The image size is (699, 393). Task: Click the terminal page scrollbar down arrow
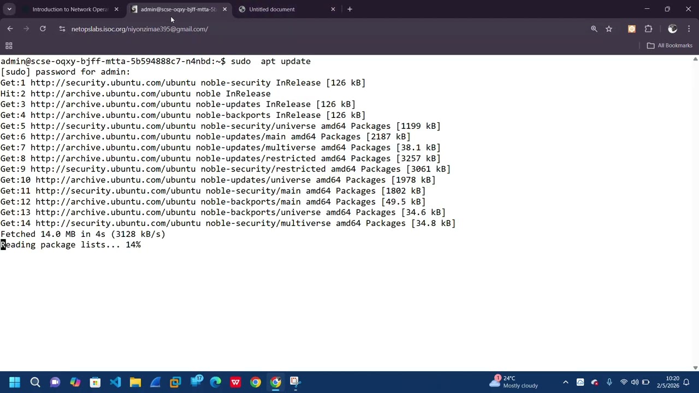click(695, 368)
